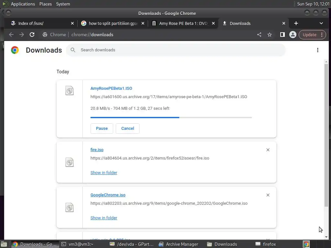Image resolution: width=331 pixels, height=248 pixels.
Task: Open the Applications menu
Action: [x=23, y=4]
